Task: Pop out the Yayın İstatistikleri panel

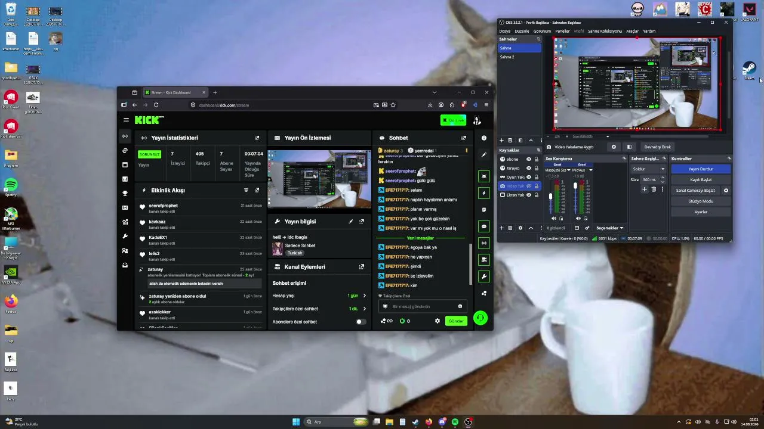Action: point(257,138)
